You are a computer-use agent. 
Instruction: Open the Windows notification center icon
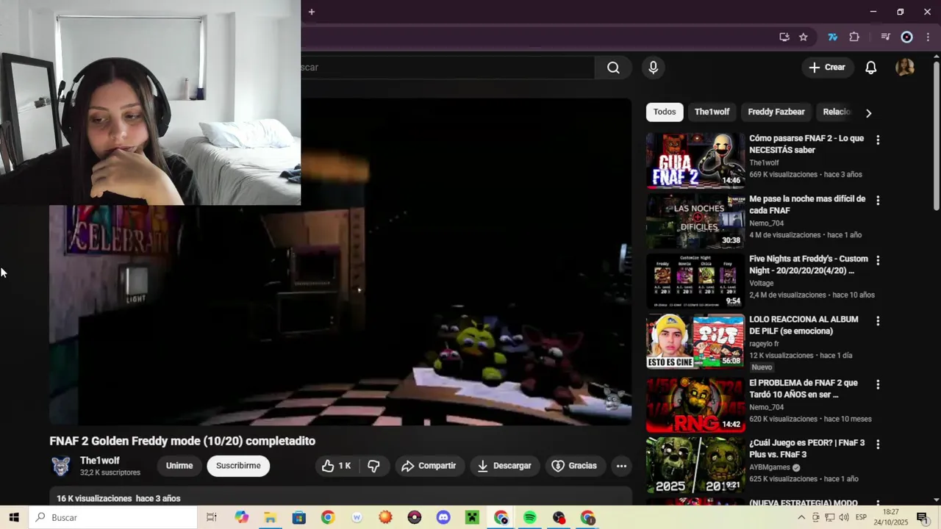pyautogui.click(x=922, y=517)
